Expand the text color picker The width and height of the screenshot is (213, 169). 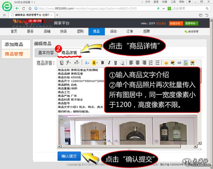(87, 63)
